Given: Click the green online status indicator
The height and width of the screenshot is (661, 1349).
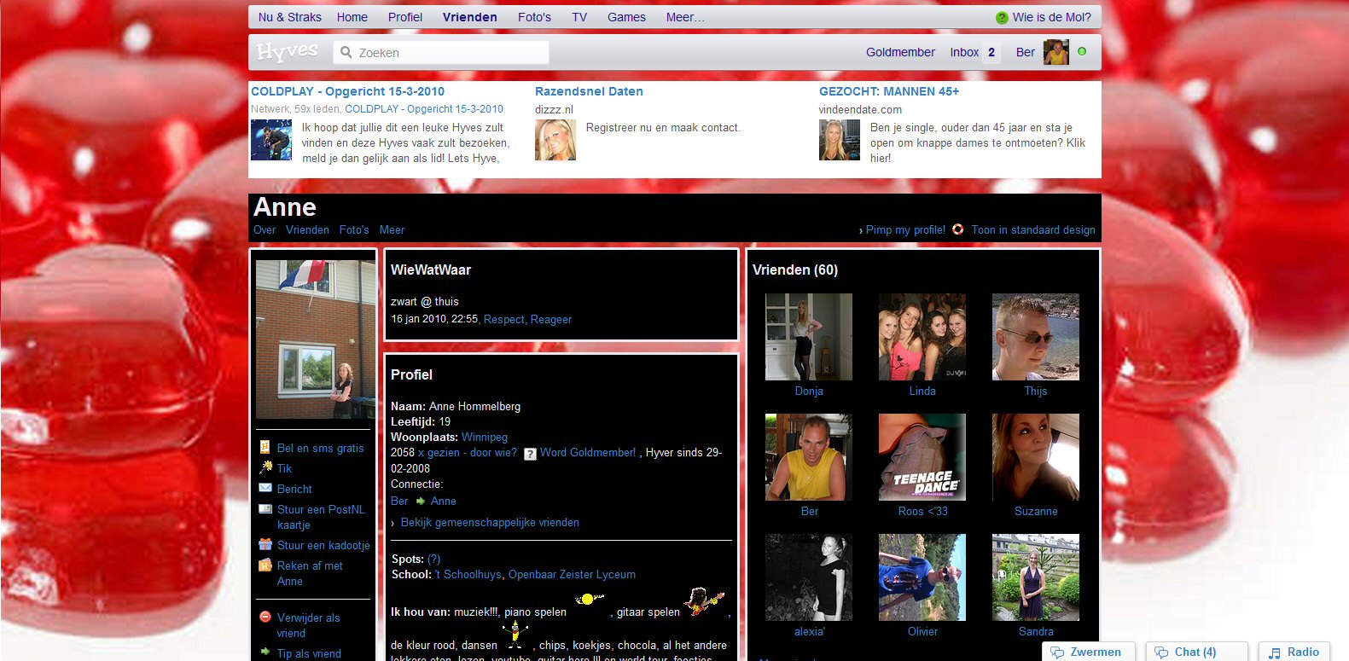Looking at the screenshot, I should coord(1082,51).
